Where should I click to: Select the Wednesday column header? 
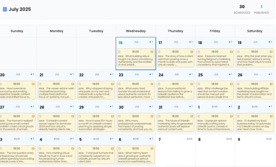coord(136,31)
